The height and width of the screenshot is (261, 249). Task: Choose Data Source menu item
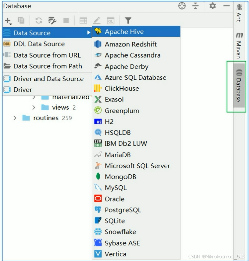tap(47, 33)
